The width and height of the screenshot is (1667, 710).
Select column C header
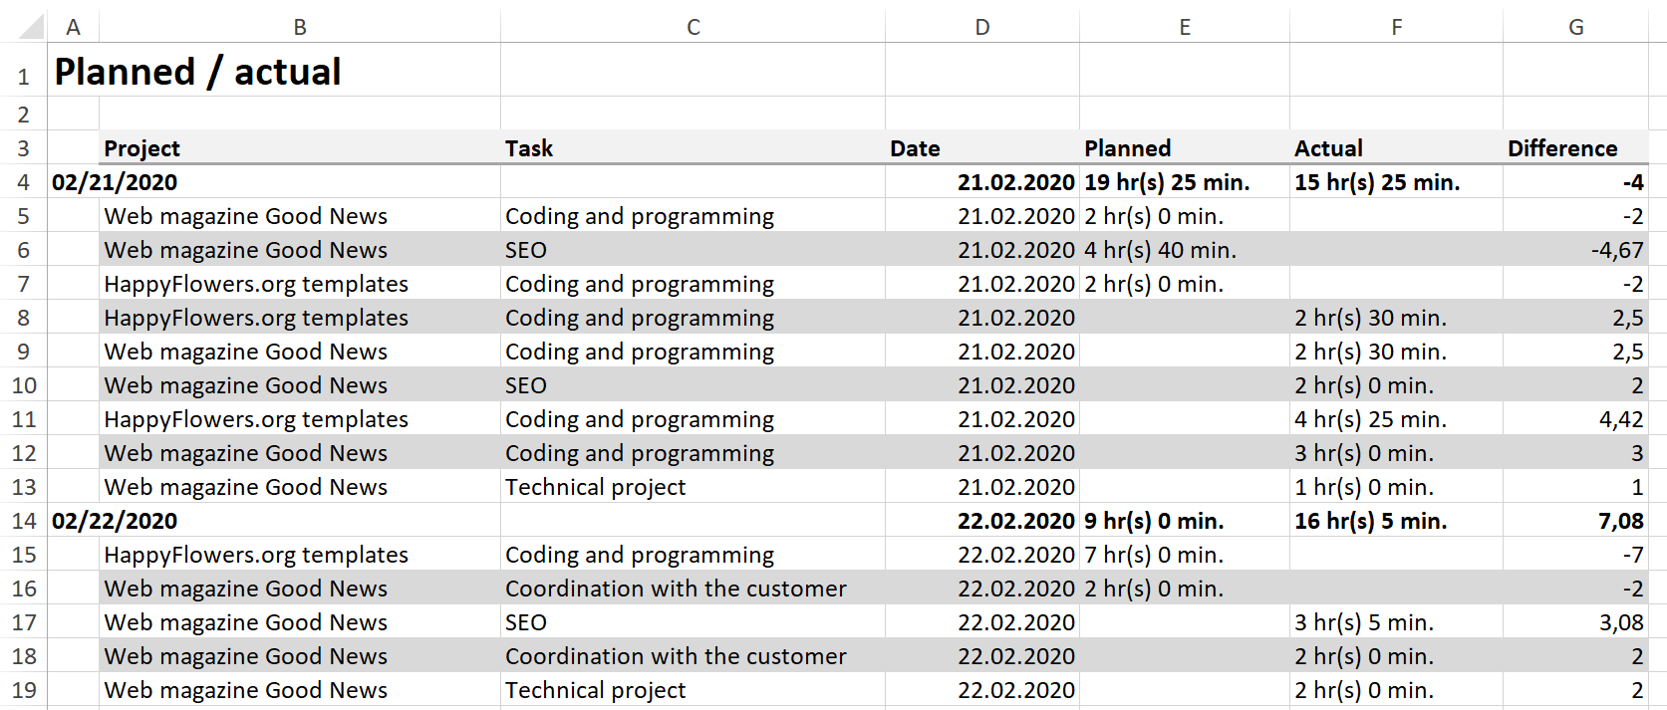click(693, 27)
